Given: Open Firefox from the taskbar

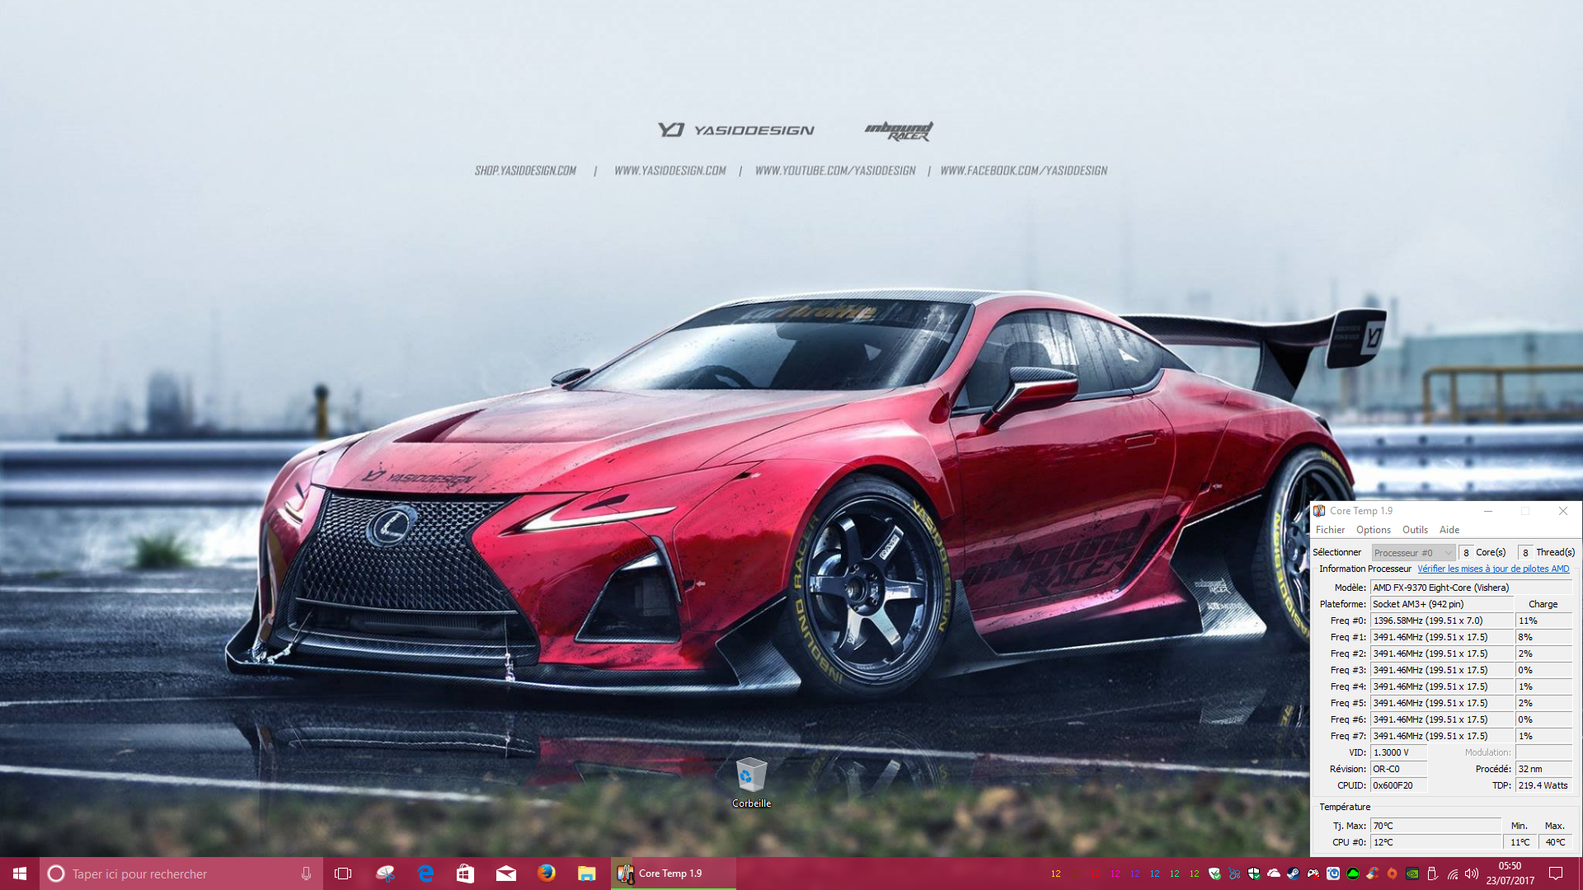Looking at the screenshot, I should coord(546,874).
